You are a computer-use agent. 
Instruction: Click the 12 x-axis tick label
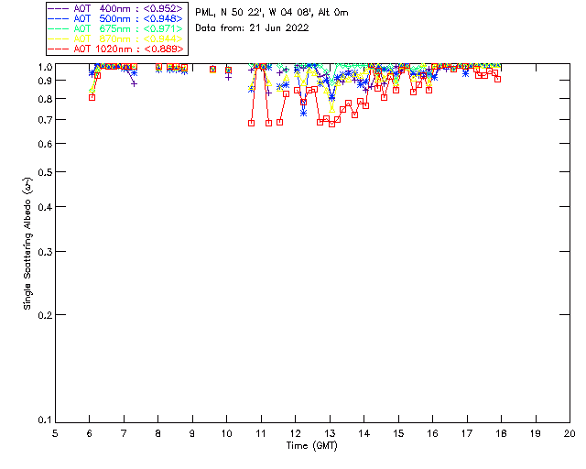click(295, 433)
